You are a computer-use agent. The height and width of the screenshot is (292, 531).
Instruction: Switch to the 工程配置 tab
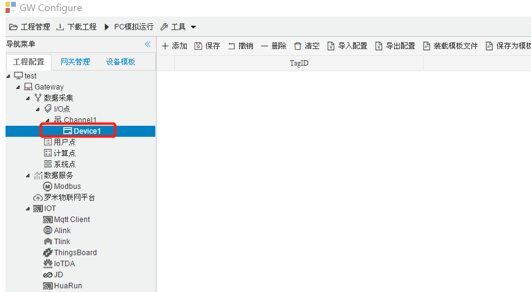tap(29, 62)
